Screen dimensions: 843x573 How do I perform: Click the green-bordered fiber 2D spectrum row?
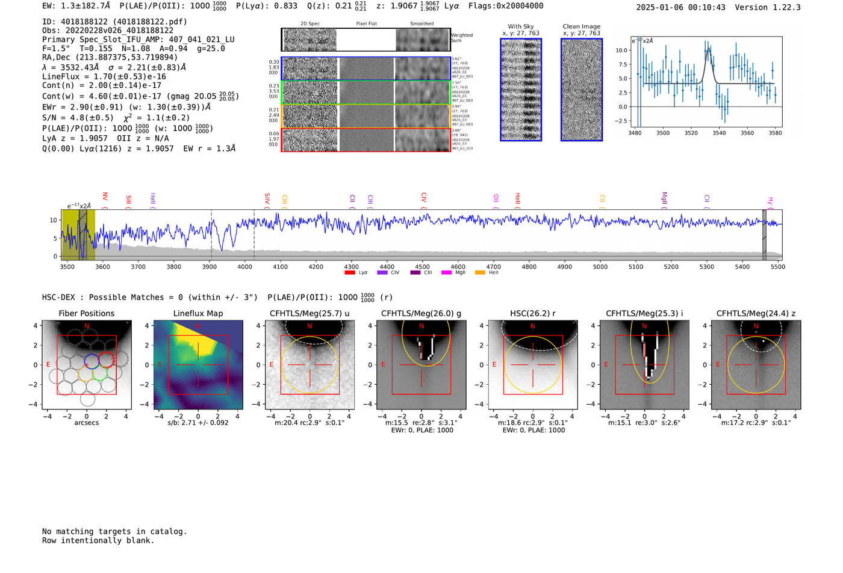(x=366, y=92)
